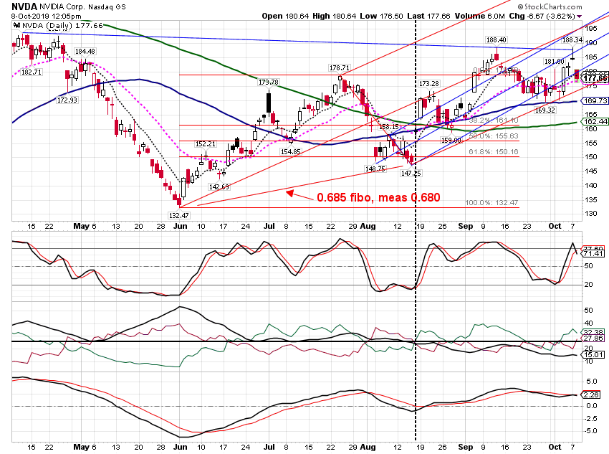Select the "Low 176.50" quote value

[x=381, y=16]
